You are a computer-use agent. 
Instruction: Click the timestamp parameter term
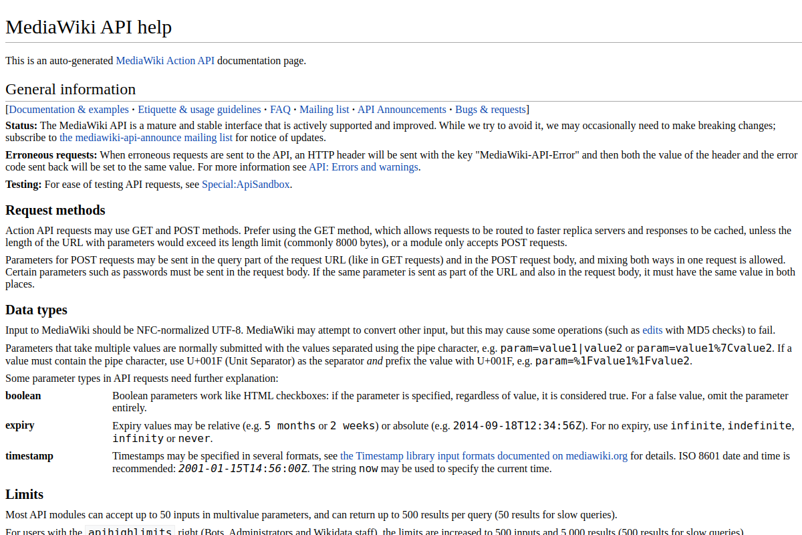click(29, 455)
